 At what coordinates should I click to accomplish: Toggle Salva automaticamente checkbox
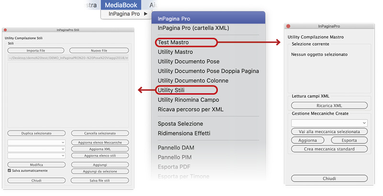coord(10,170)
